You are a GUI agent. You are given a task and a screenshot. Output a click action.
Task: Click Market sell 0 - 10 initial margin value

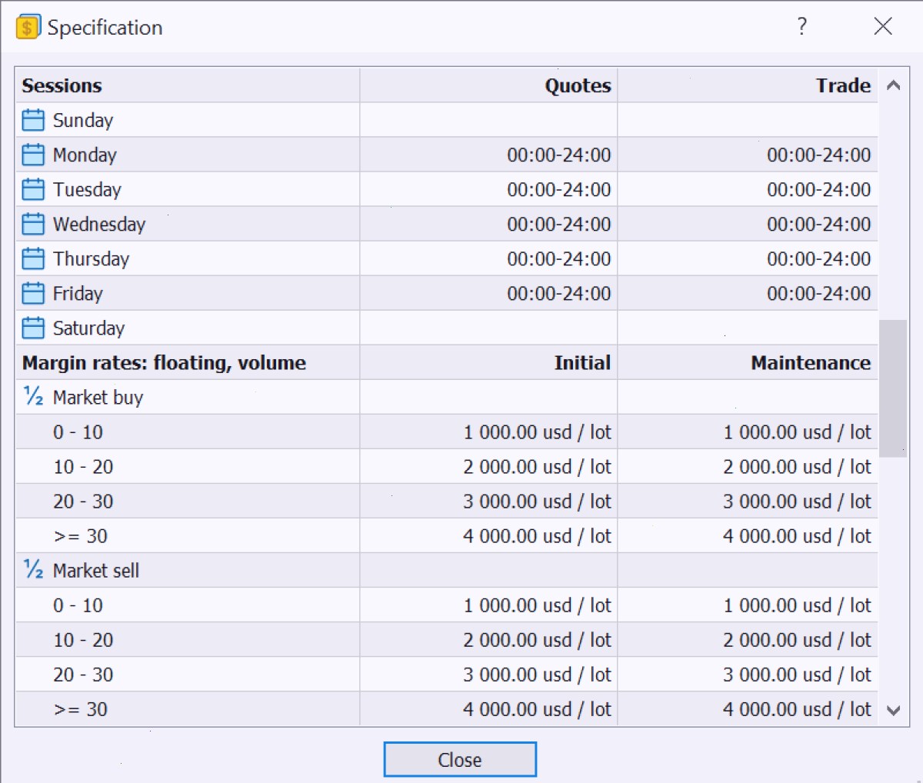coord(537,605)
